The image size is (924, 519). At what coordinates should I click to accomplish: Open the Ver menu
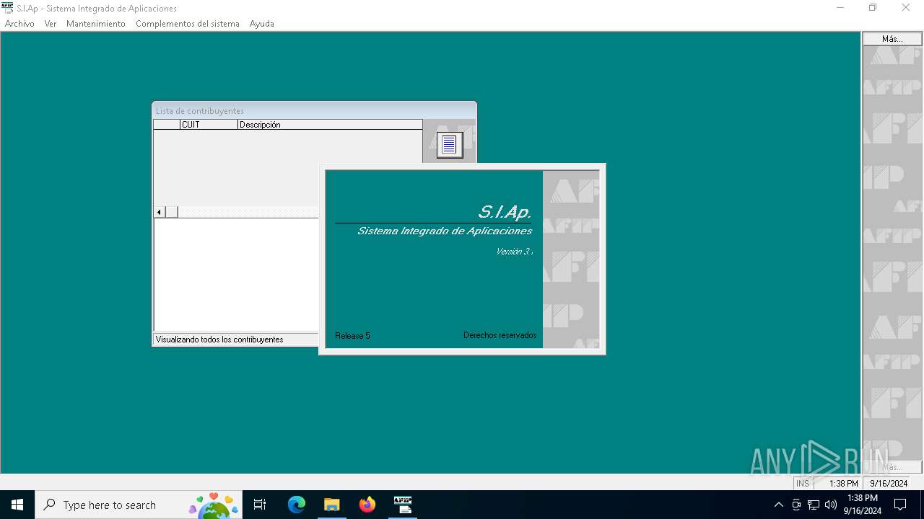51,24
